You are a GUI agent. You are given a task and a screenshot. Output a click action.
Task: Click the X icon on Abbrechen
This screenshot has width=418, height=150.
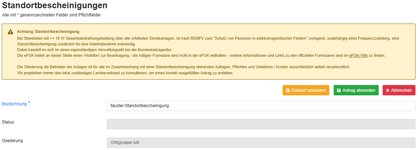[388, 90]
